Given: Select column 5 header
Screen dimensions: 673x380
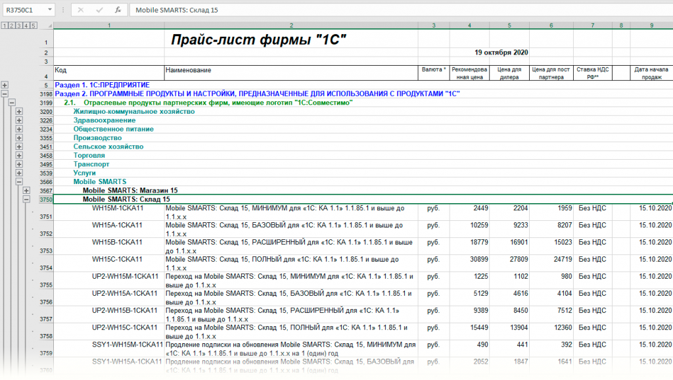Looking at the screenshot, I should pyautogui.click(x=509, y=26).
